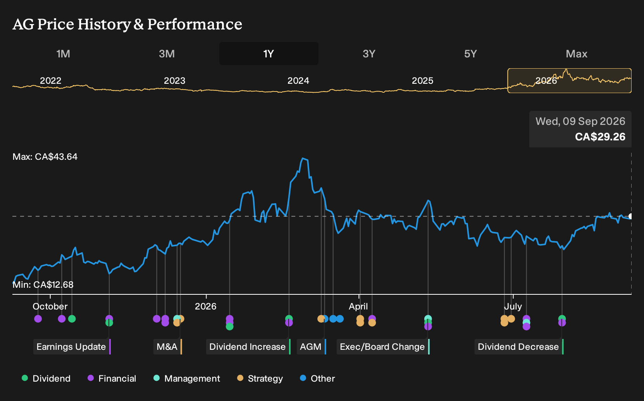The width and height of the screenshot is (644, 401).
Task: Select the leftmost purple event marker dot
Action: [x=38, y=319]
